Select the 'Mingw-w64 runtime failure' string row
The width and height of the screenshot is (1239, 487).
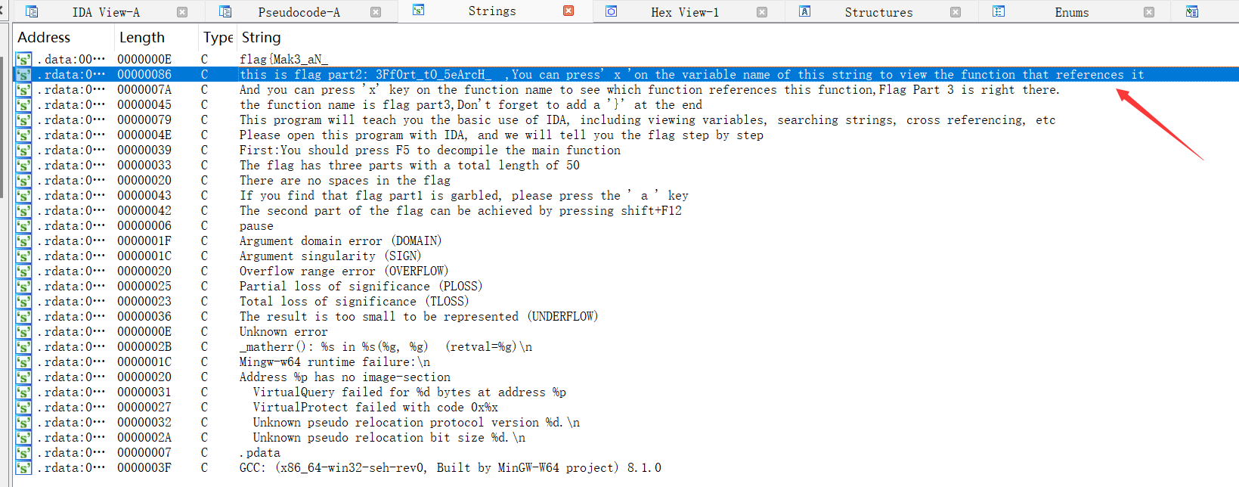(334, 362)
